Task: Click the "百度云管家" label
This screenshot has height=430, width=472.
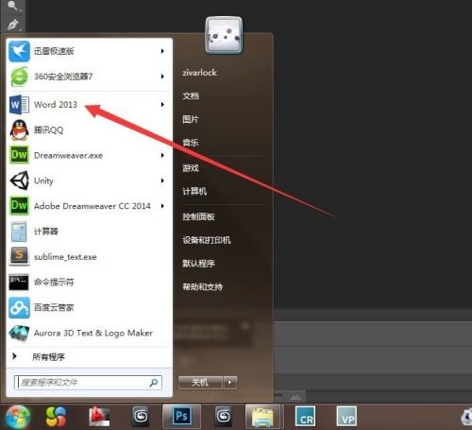Action: coord(54,307)
